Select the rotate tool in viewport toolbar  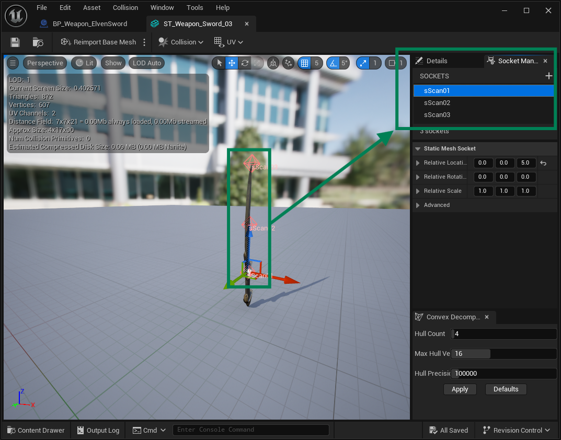point(245,63)
